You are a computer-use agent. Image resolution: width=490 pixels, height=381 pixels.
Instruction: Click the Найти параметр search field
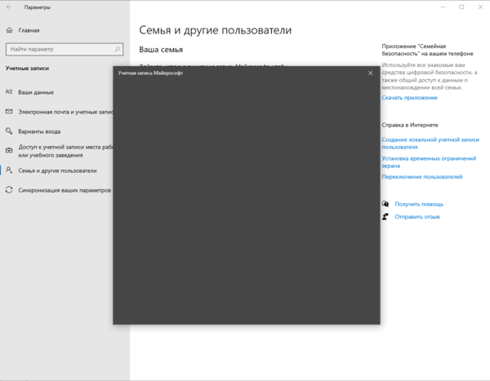pos(59,49)
